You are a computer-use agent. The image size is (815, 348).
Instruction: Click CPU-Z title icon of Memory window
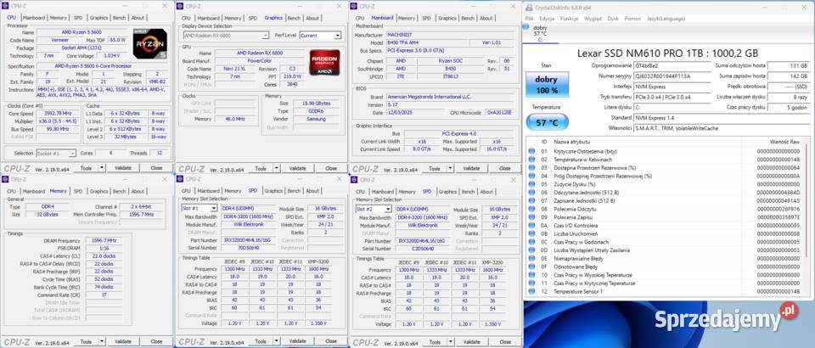[x=5, y=179]
